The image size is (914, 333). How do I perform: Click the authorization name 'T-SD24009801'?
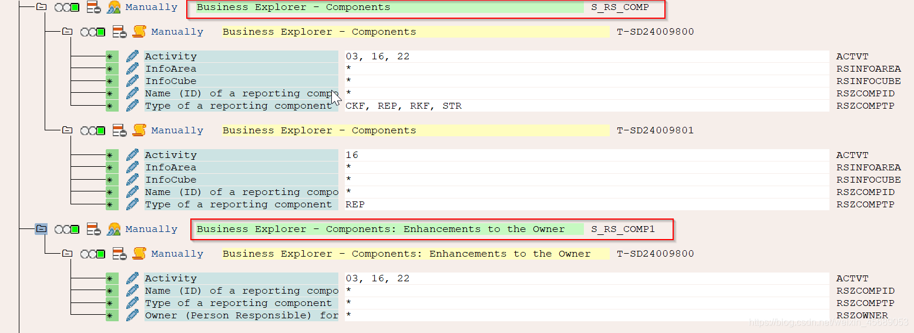656,130
